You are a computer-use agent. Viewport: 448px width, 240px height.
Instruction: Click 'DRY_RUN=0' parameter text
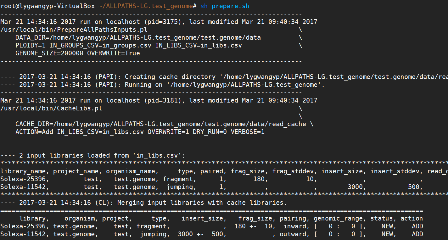210,132
